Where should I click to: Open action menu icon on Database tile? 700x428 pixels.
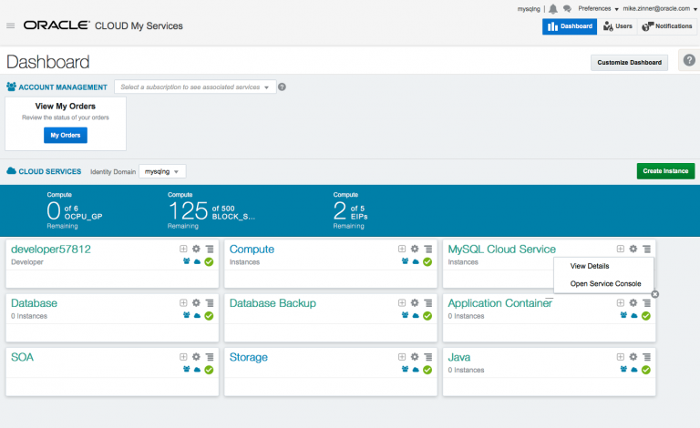point(210,302)
